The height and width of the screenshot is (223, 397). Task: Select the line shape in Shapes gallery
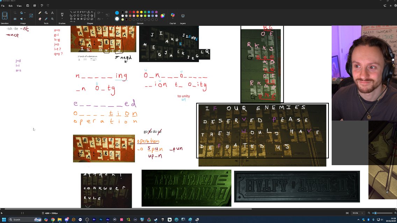tap(71, 12)
